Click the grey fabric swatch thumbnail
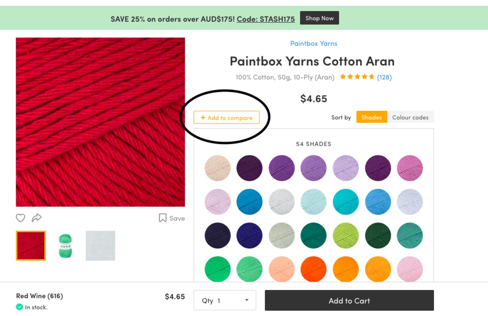Image resolution: width=488 pixels, height=316 pixels. pos(100,245)
